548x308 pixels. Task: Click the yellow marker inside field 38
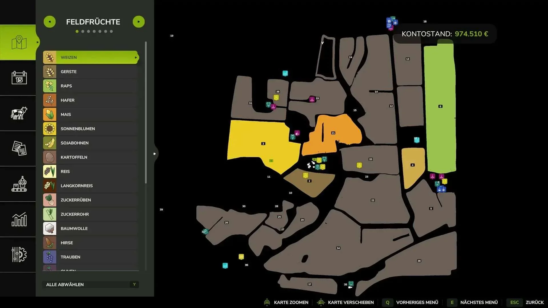pyautogui.click(x=276, y=98)
